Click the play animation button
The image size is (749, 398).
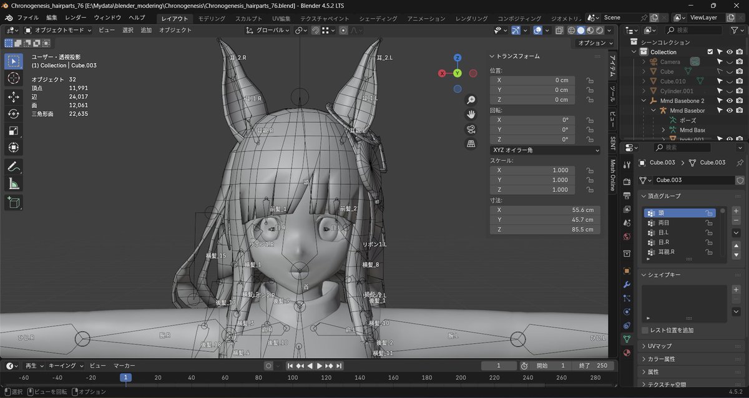(x=320, y=366)
